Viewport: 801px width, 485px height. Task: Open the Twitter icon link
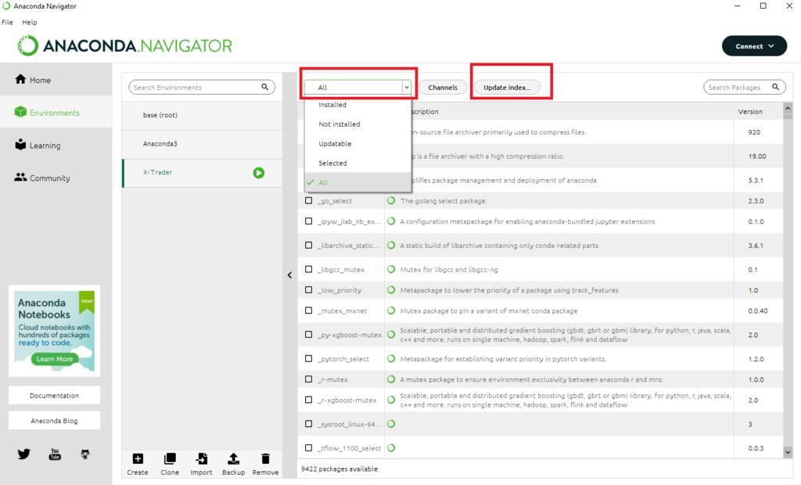pos(23,454)
